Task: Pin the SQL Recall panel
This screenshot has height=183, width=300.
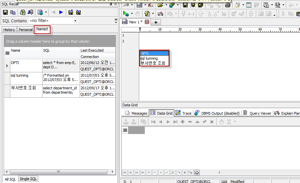Action: click(x=111, y=4)
